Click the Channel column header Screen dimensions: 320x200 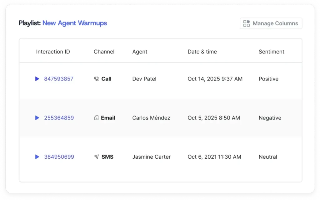click(x=104, y=51)
